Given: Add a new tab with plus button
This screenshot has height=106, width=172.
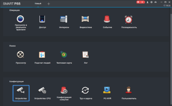Looking at the screenshot, I should pos(49,4).
